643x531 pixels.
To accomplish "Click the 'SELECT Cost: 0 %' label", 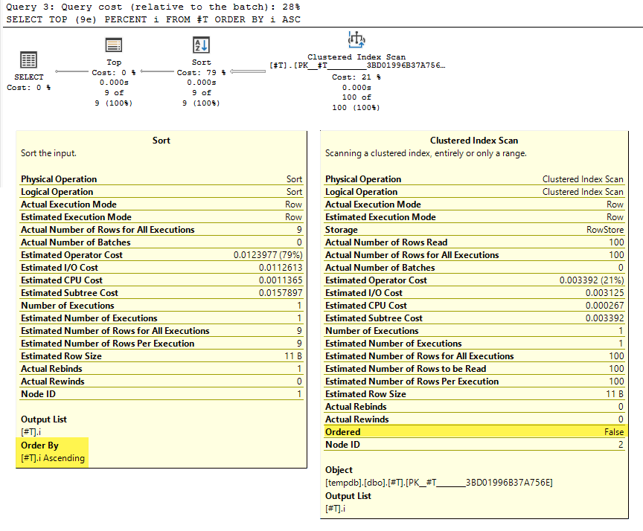I will [x=29, y=82].
